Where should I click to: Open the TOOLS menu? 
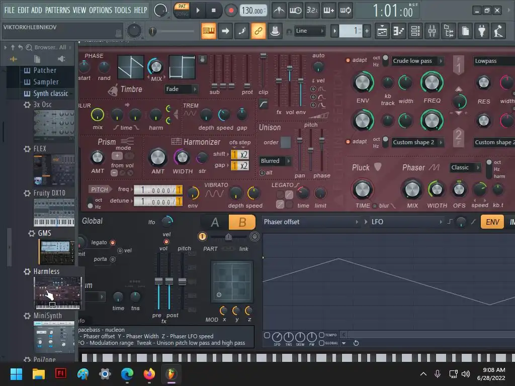click(123, 10)
